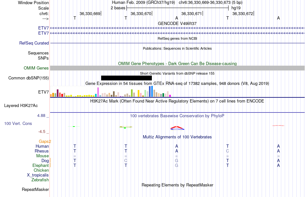Click the Common dbSNP(155) track label
The height and width of the screenshot is (197, 305).
29,78
